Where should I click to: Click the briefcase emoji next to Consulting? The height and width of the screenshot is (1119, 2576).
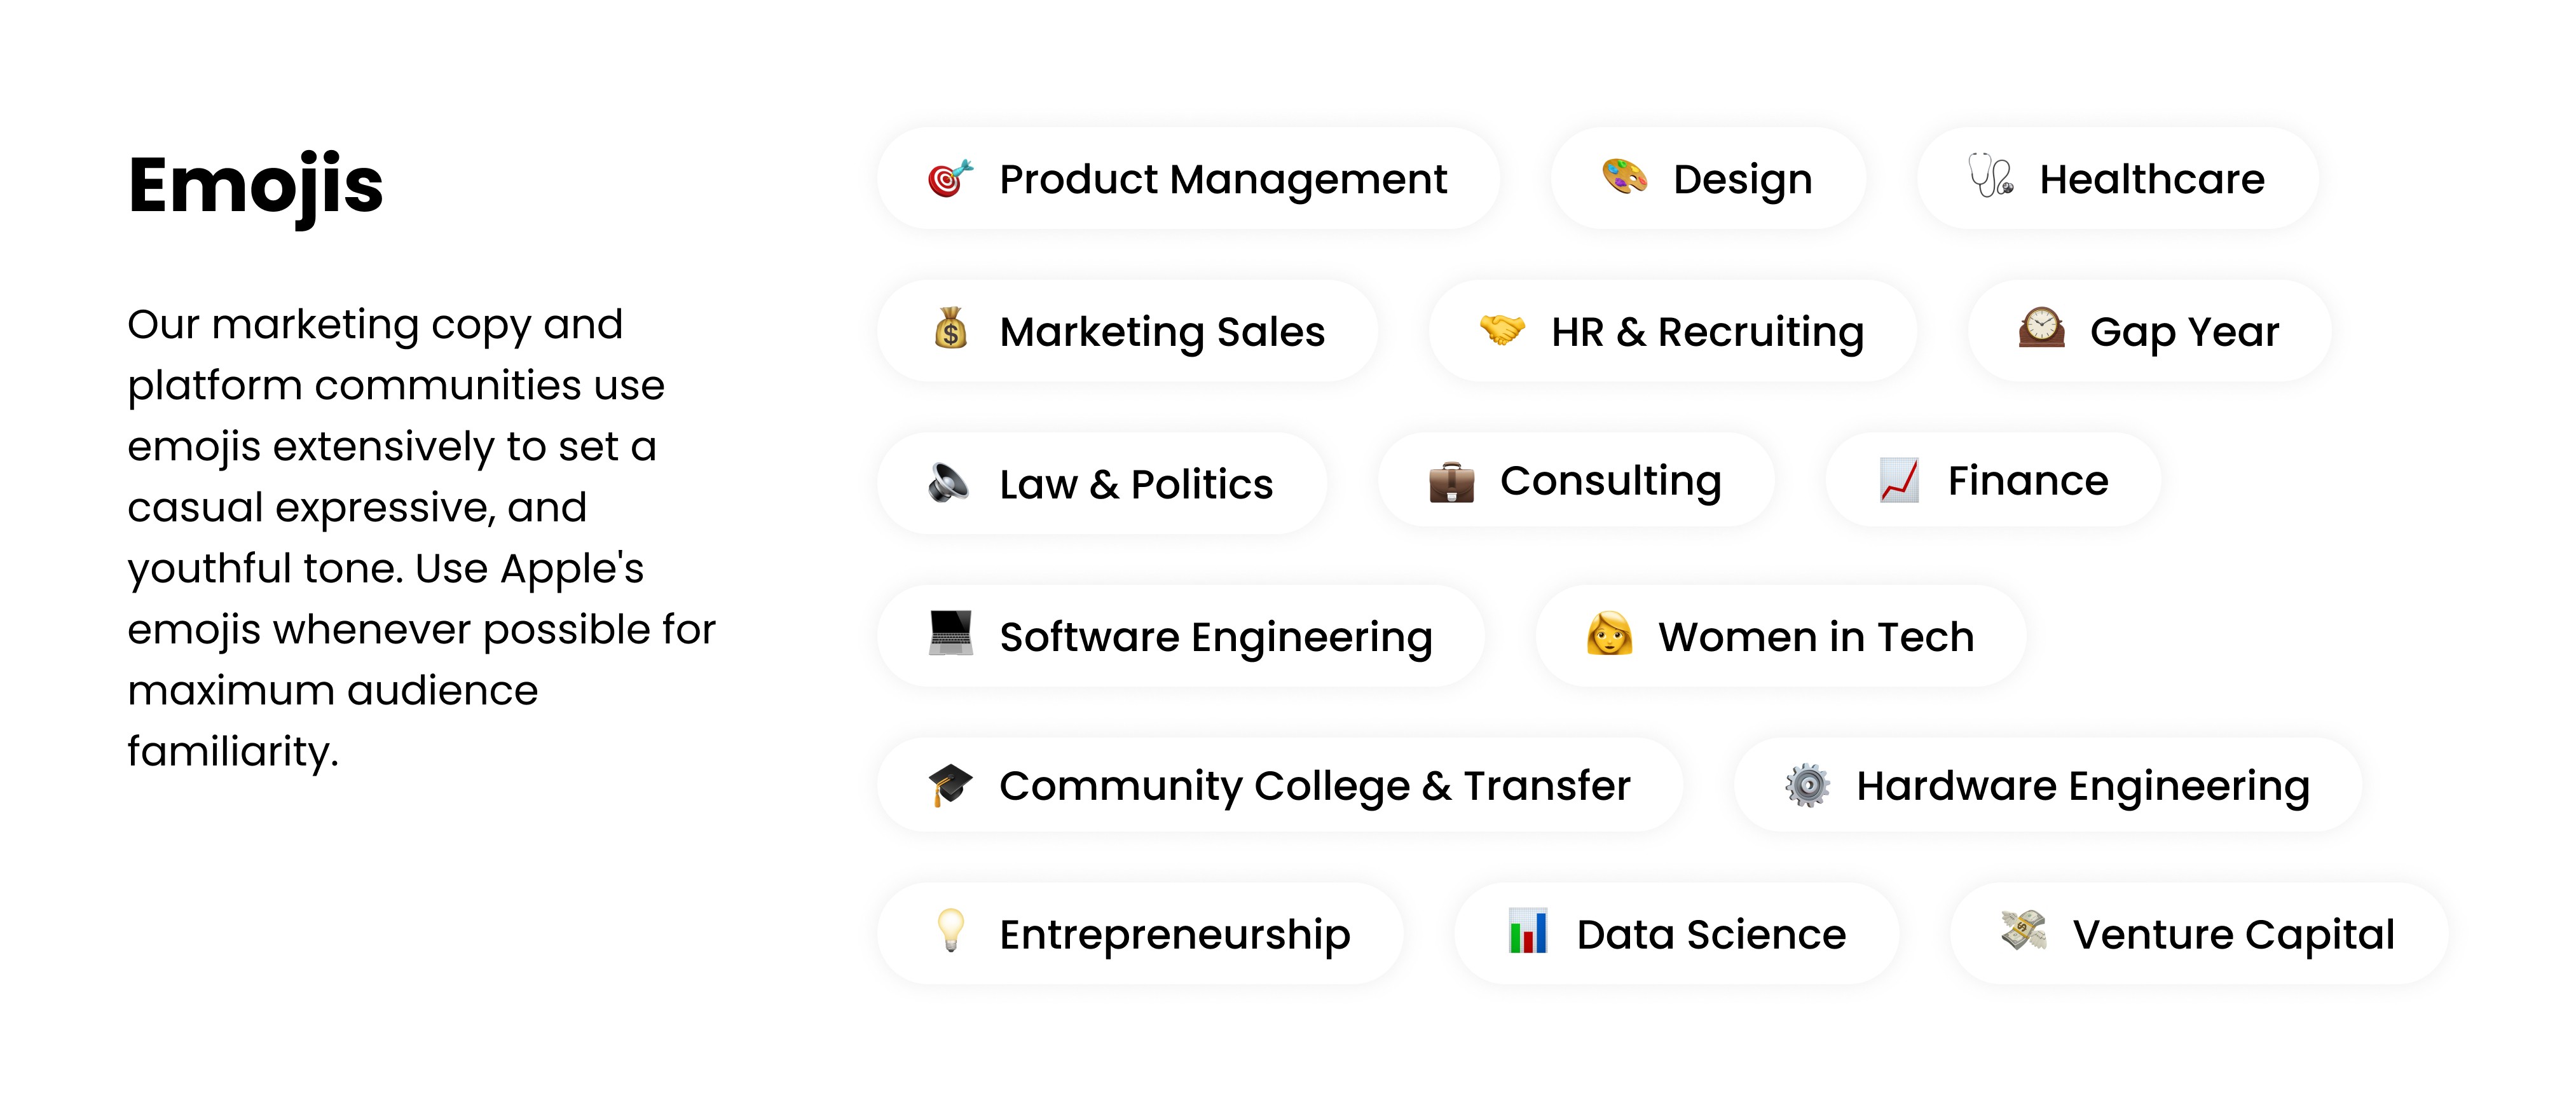(1451, 482)
